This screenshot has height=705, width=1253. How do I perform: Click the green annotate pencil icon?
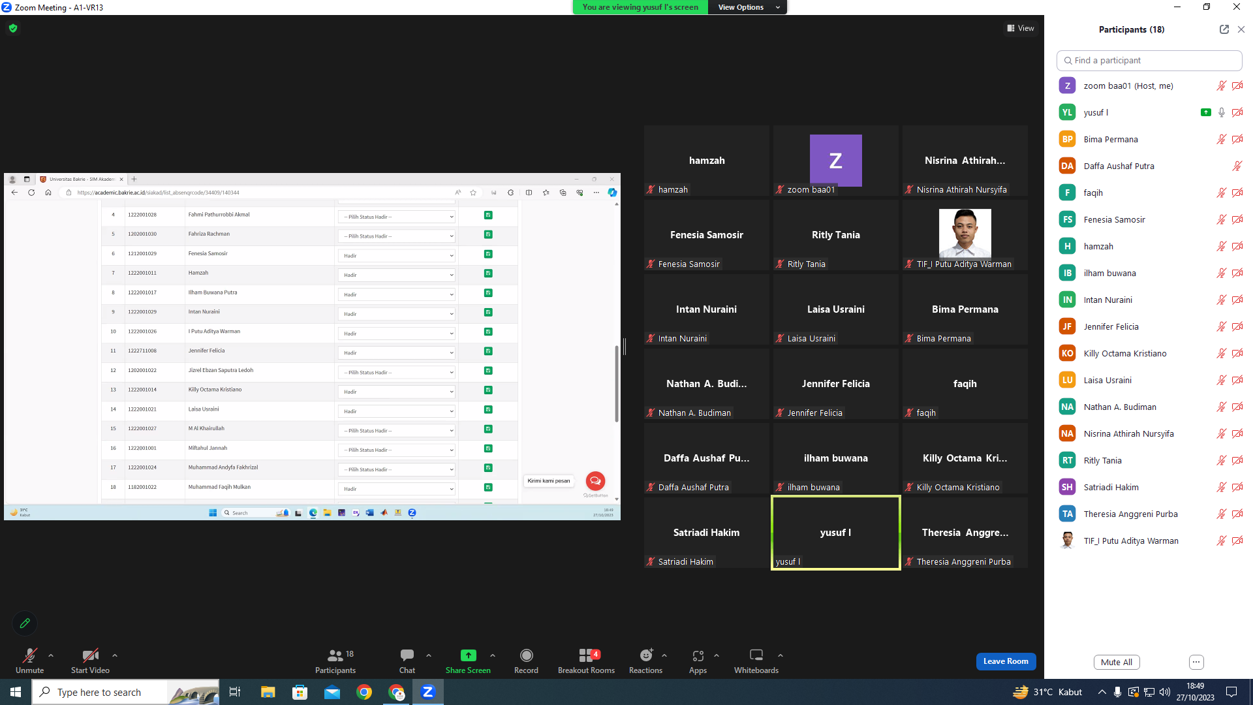click(25, 623)
